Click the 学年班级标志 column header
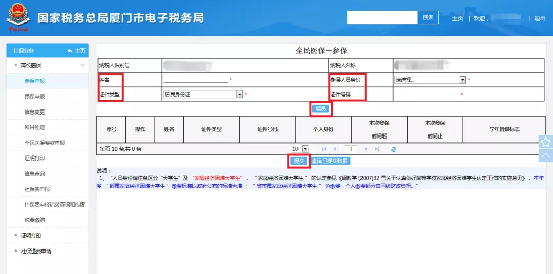 [x=504, y=129]
